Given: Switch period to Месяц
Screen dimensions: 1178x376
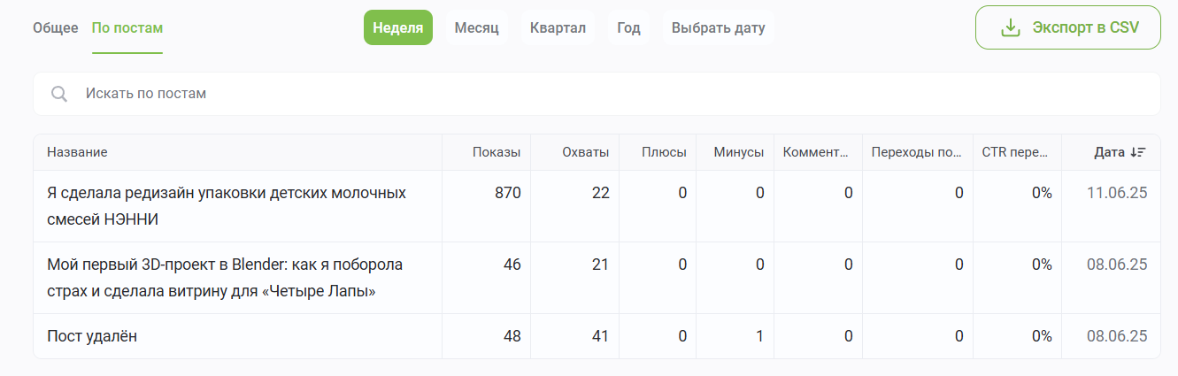Looking at the screenshot, I should pos(477,27).
